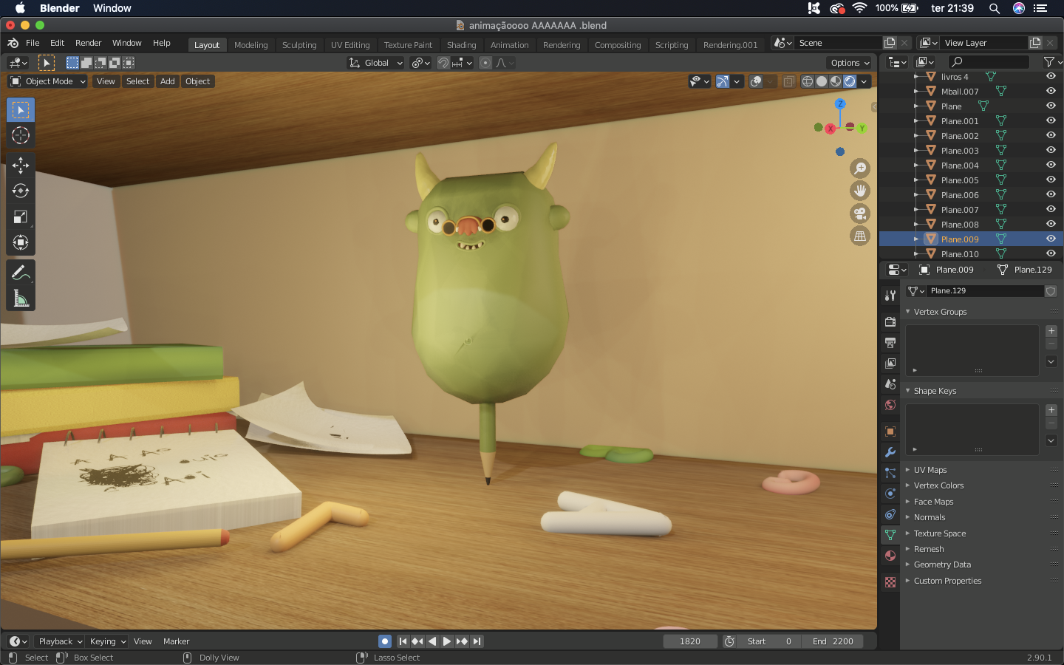The image size is (1064, 665).
Task: Open the Output properties tab
Action: (x=890, y=343)
